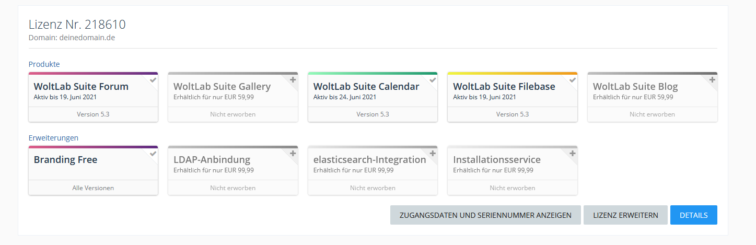756x245 pixels.
Task: Click checkmark icon on Branding Free card
Action: click(153, 154)
